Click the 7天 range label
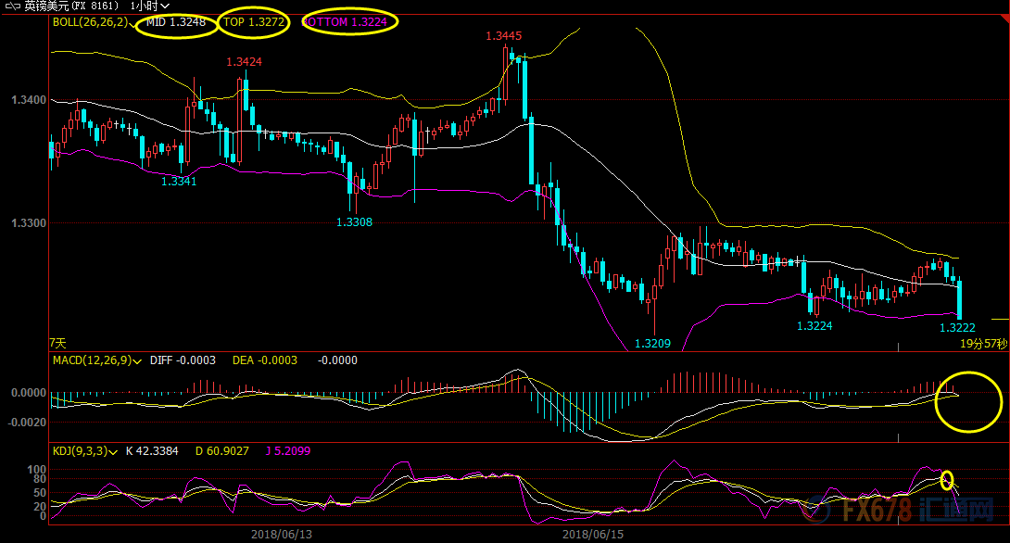 (58, 343)
